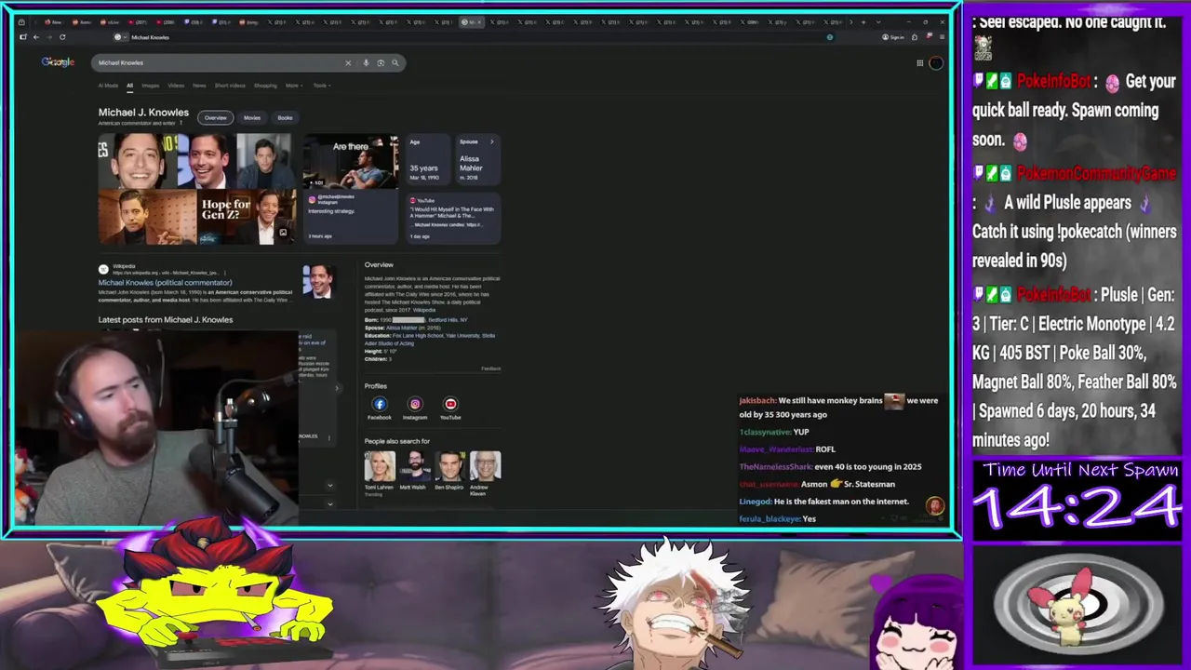Open the workspace icon left of tabs
This screenshot has width=1191, height=670.
(22, 21)
